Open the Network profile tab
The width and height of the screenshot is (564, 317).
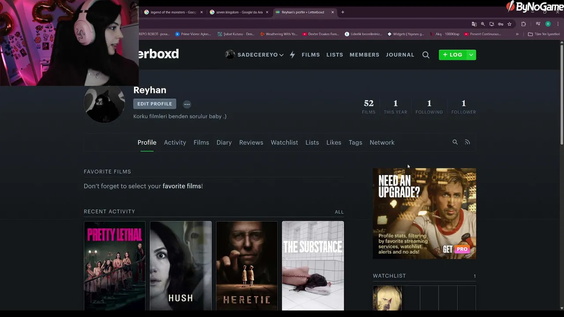pos(382,143)
